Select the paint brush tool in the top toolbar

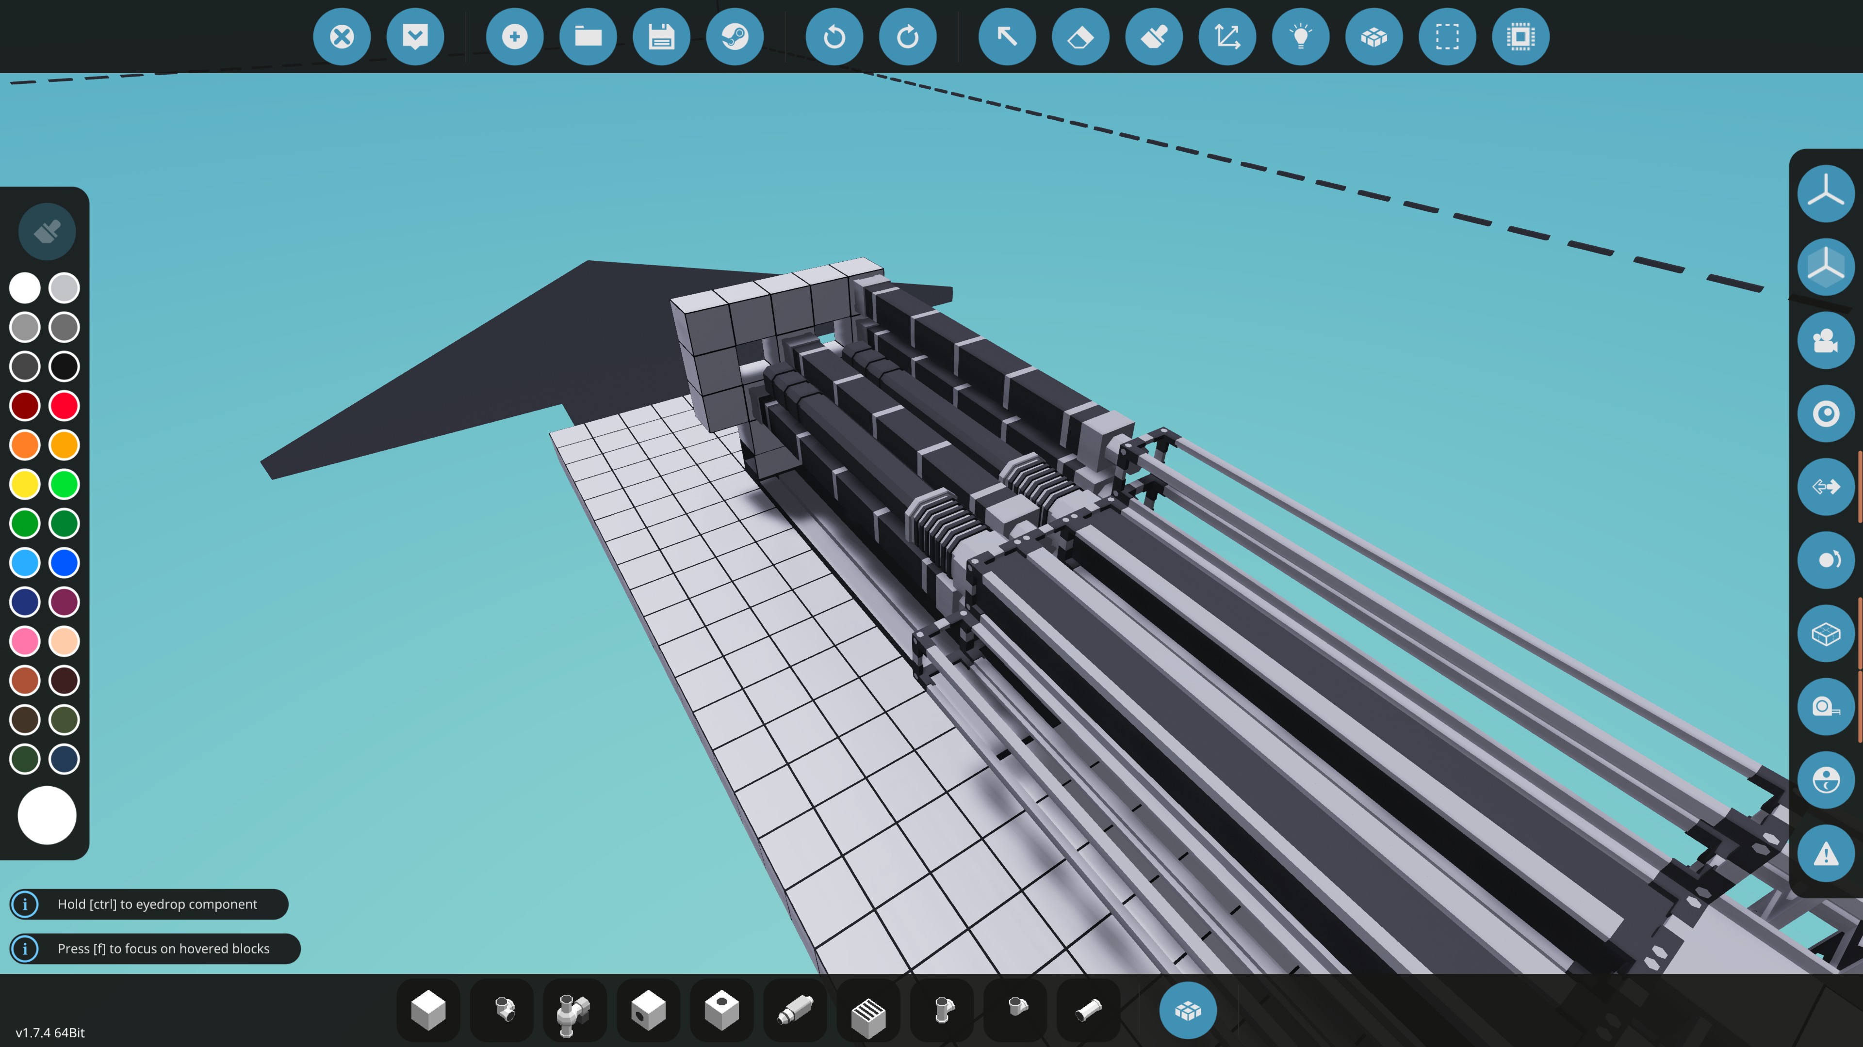[1154, 37]
